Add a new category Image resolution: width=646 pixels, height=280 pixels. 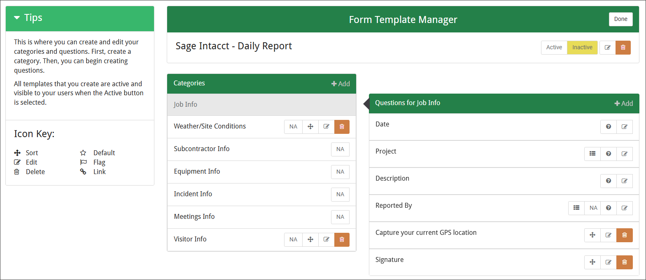coord(340,84)
